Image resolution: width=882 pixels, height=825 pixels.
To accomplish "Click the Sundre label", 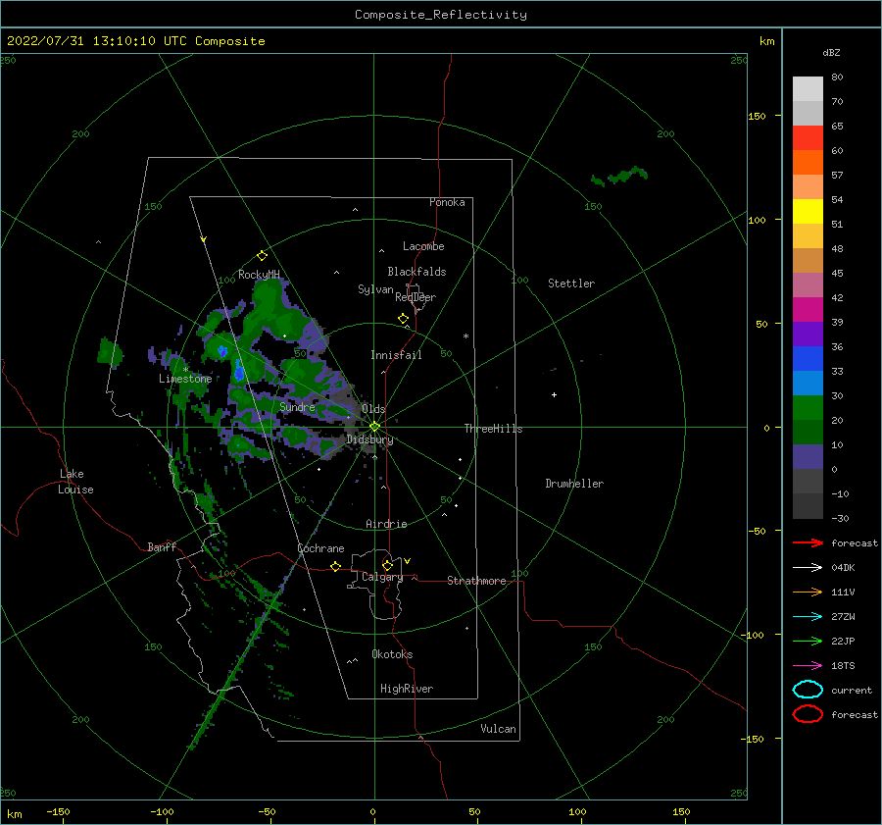I will [297, 406].
